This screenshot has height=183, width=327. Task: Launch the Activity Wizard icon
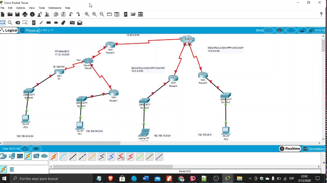[40, 14]
